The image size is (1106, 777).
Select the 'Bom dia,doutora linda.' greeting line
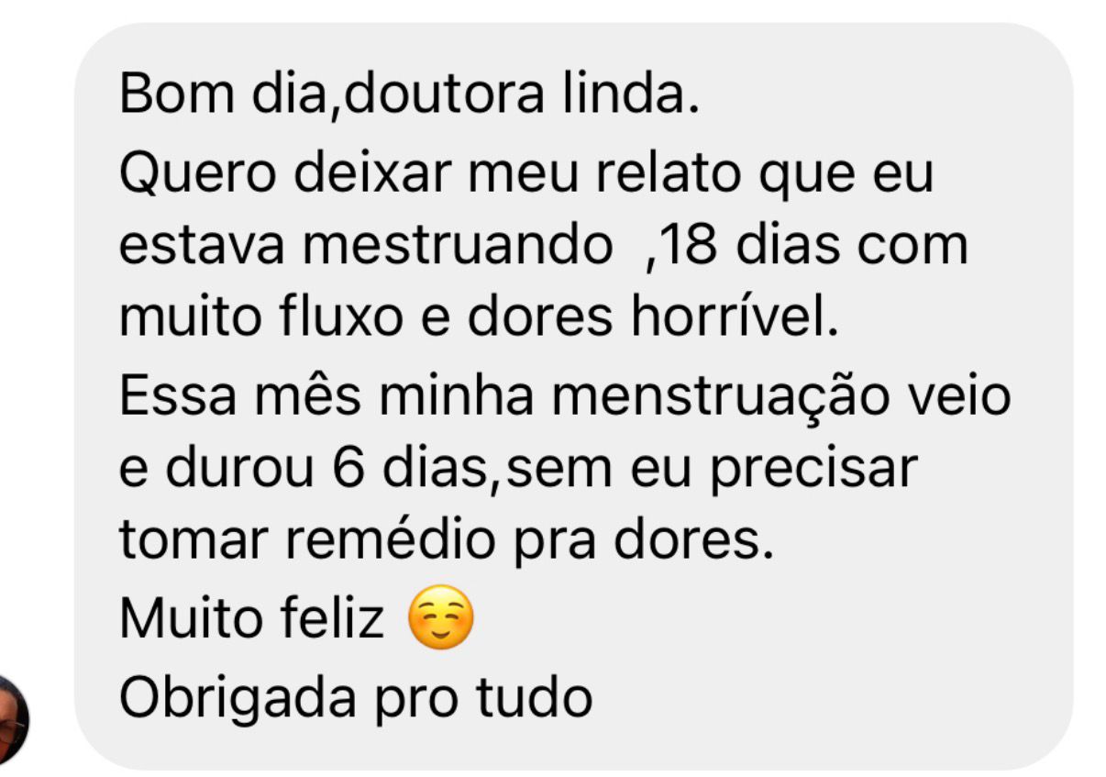click(x=410, y=94)
